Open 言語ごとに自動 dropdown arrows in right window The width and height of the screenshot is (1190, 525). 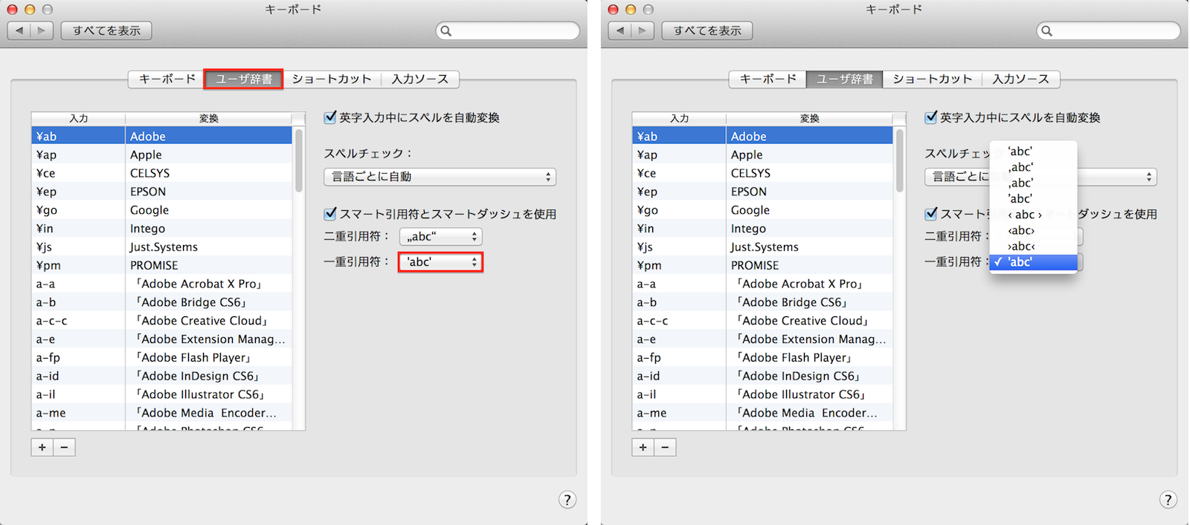click(1149, 177)
